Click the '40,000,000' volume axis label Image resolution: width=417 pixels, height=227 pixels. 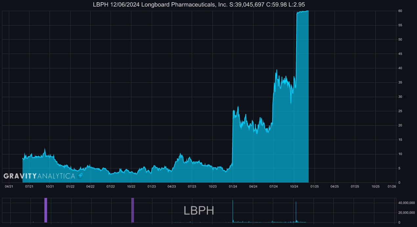pos(406,203)
